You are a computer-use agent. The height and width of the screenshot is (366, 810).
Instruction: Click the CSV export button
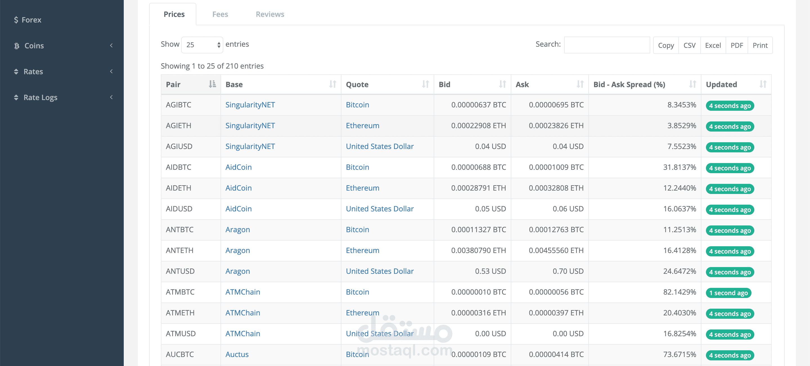pos(689,46)
